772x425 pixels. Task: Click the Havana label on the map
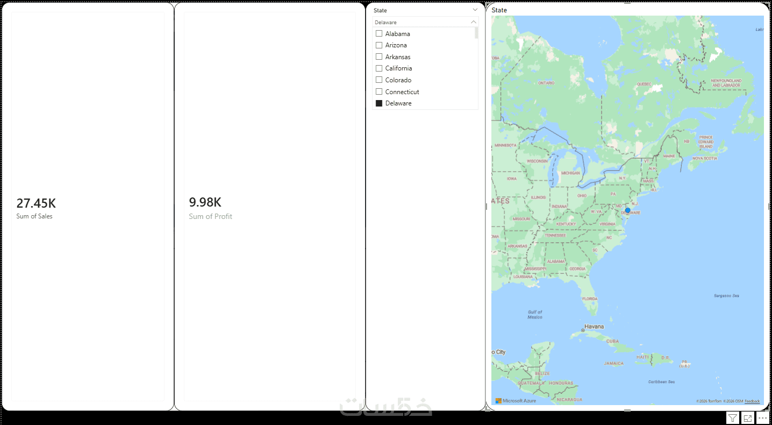click(x=594, y=327)
